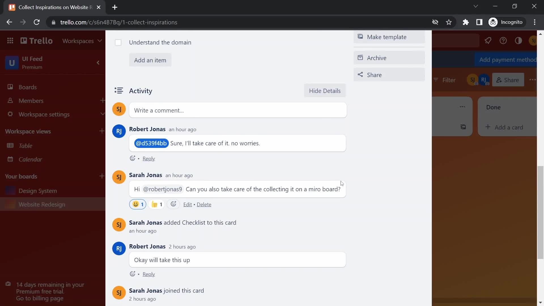Screen dimensions: 544x306
Task: Click the Write a comment input field
Action: pos(238,110)
